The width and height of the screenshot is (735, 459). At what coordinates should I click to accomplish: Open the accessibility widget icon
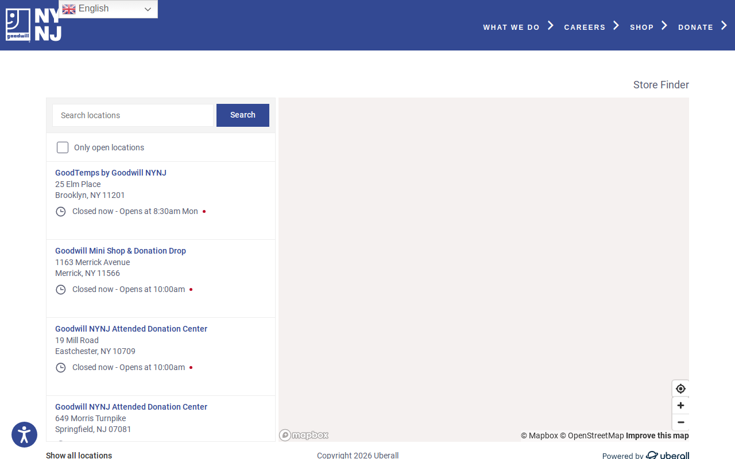(x=24, y=434)
